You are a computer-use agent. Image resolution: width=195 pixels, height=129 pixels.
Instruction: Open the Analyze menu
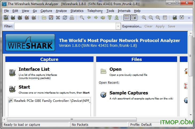tap(61, 11)
